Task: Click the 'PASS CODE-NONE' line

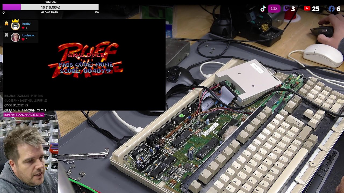Action: point(86,65)
